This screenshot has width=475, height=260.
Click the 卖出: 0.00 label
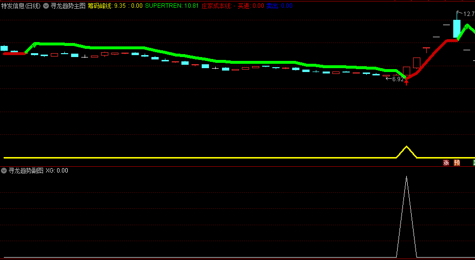279,6
